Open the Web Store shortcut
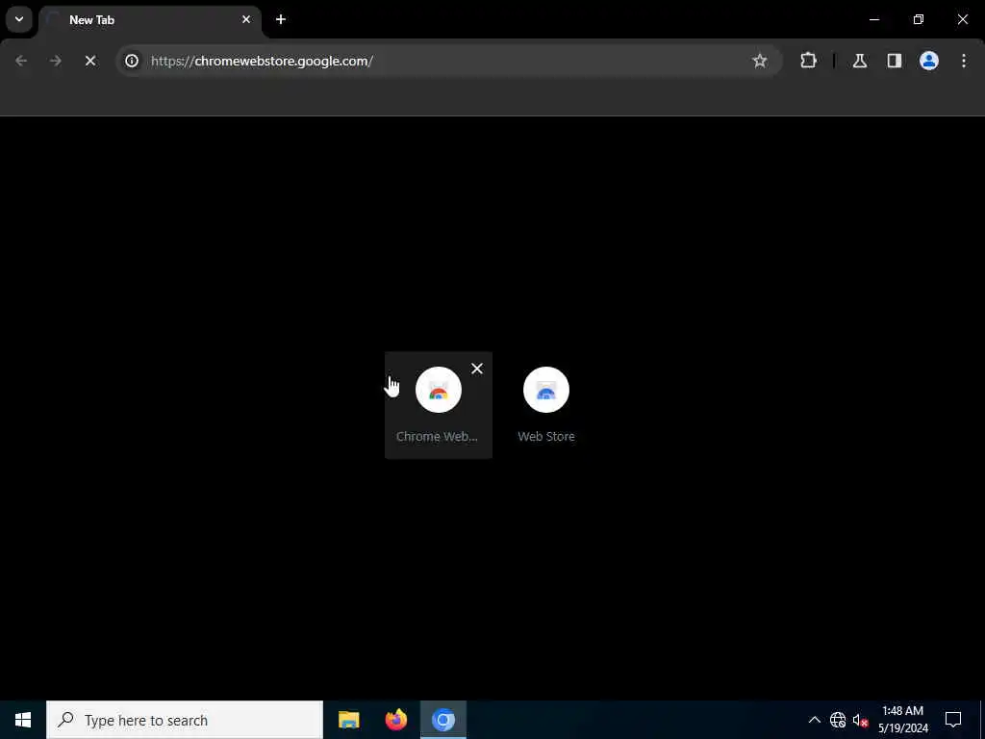This screenshot has width=985, height=739. coord(546,405)
